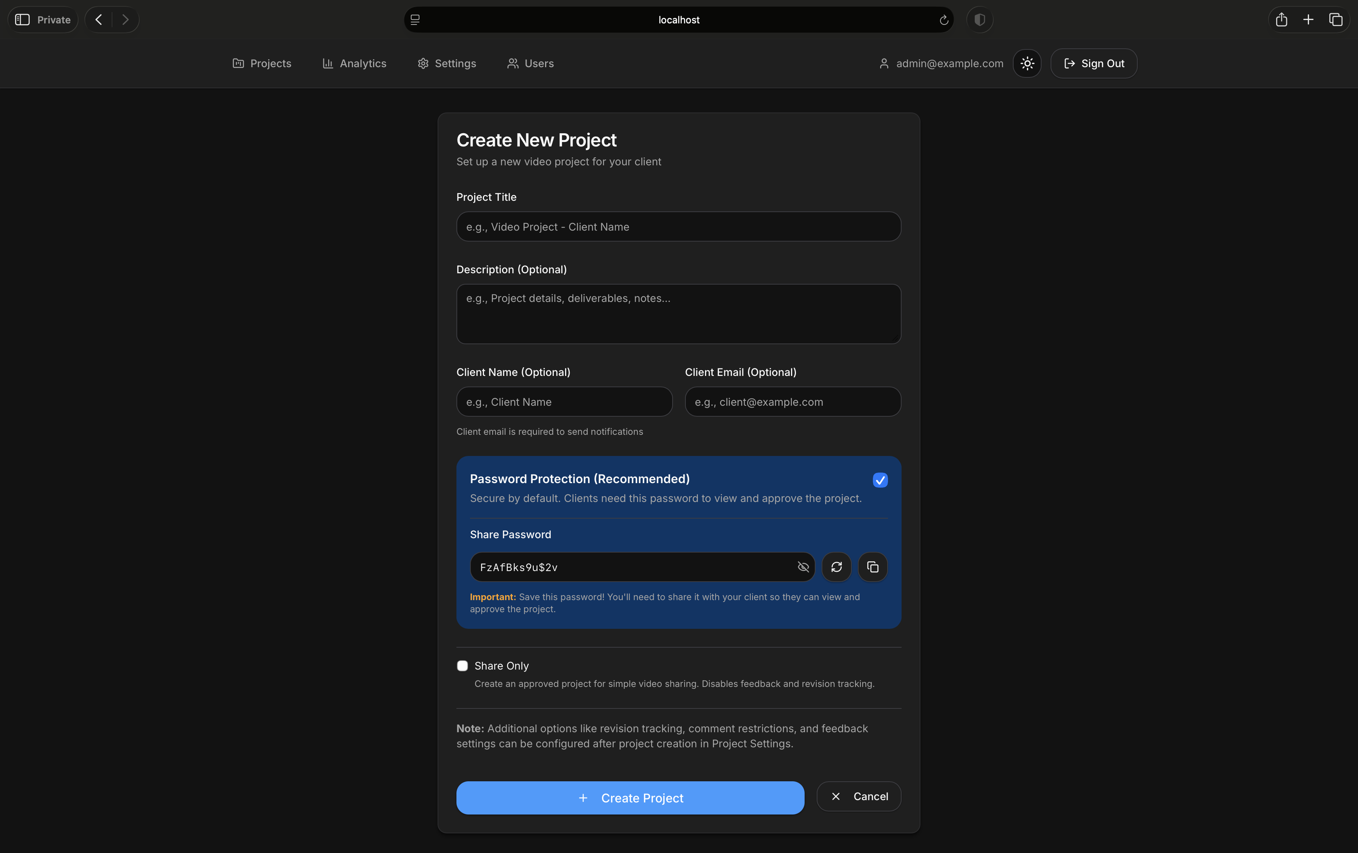1358x853 pixels.
Task: Uncheck the Password Protection checkbox
Action: pos(880,480)
